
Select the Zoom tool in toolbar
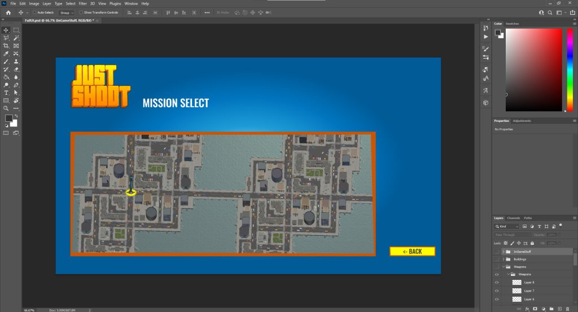(x=6, y=108)
